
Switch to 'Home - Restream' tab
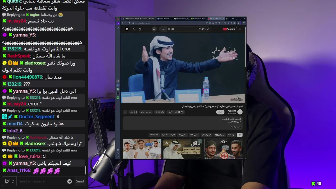(x=164, y=19)
